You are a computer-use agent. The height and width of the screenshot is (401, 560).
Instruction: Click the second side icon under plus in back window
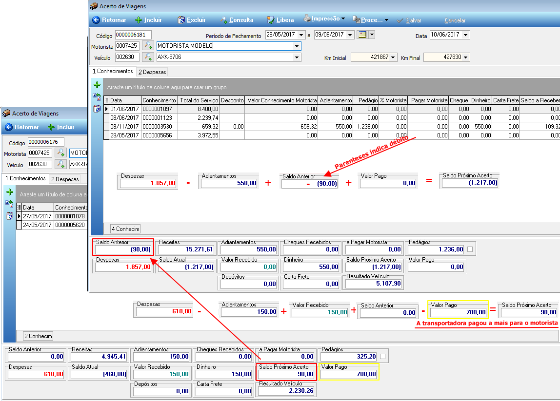point(10,204)
